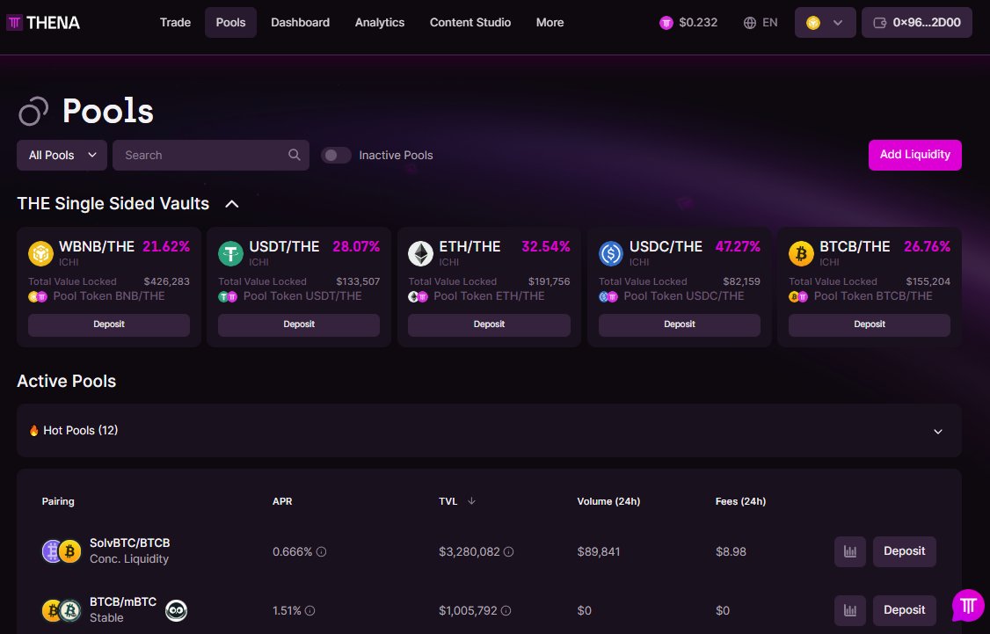Click the Add Liquidity button

pyautogui.click(x=915, y=156)
